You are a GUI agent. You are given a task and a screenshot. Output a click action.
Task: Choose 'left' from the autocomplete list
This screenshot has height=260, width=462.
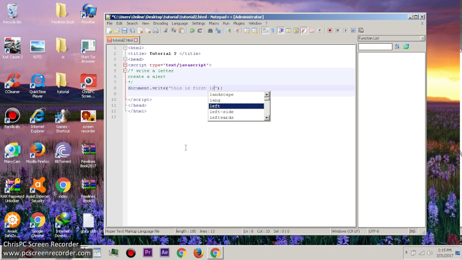pyautogui.click(x=236, y=106)
